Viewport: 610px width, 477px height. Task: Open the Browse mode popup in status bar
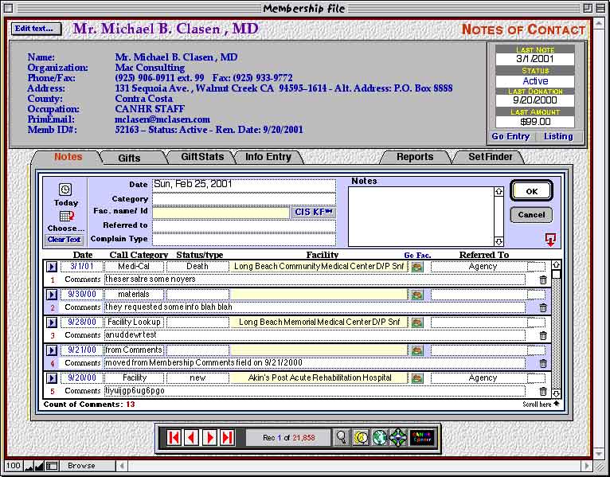click(87, 466)
